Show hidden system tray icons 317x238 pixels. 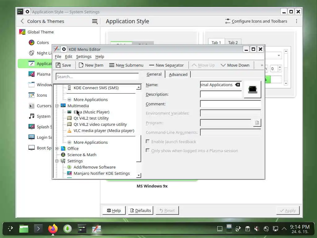pyautogui.click(x=284, y=229)
